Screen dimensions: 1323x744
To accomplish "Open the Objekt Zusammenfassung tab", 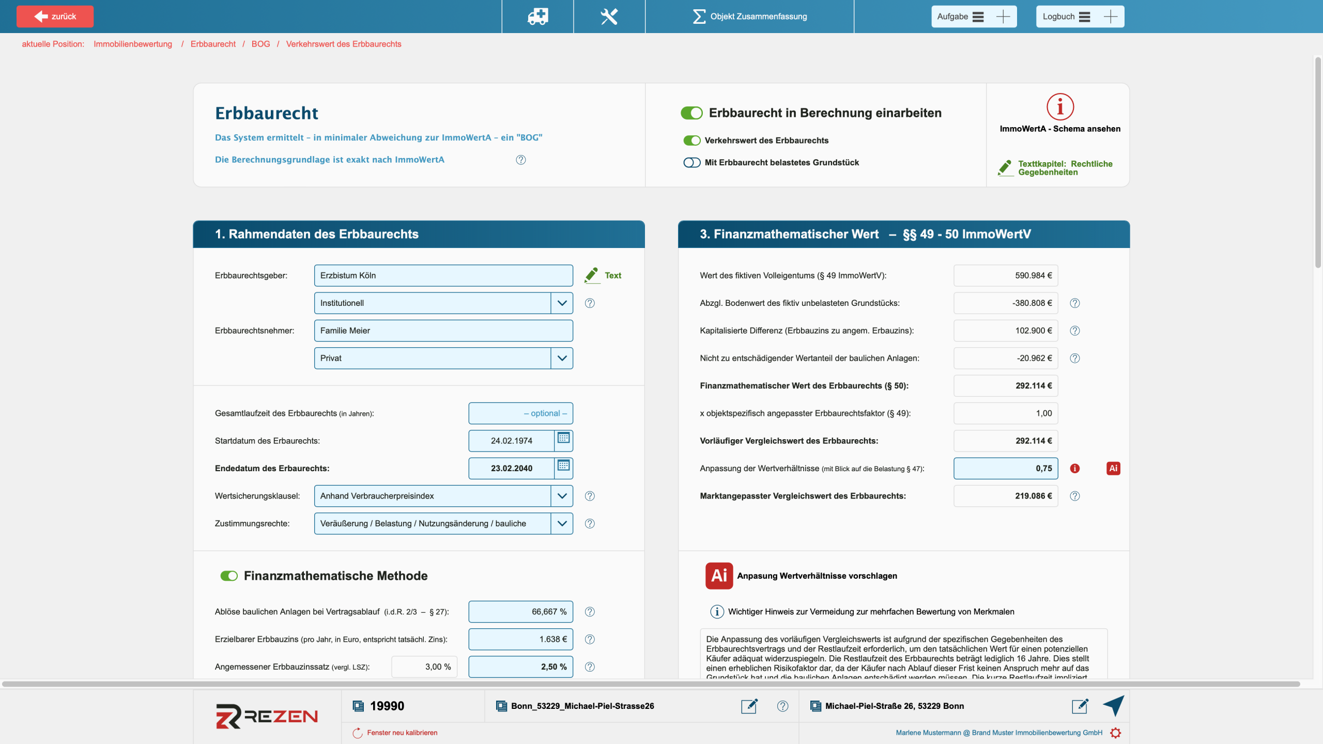I will click(749, 17).
